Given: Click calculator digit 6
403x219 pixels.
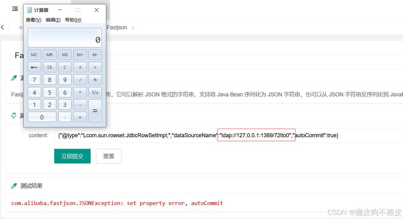Looking at the screenshot, I should click(x=65, y=92).
